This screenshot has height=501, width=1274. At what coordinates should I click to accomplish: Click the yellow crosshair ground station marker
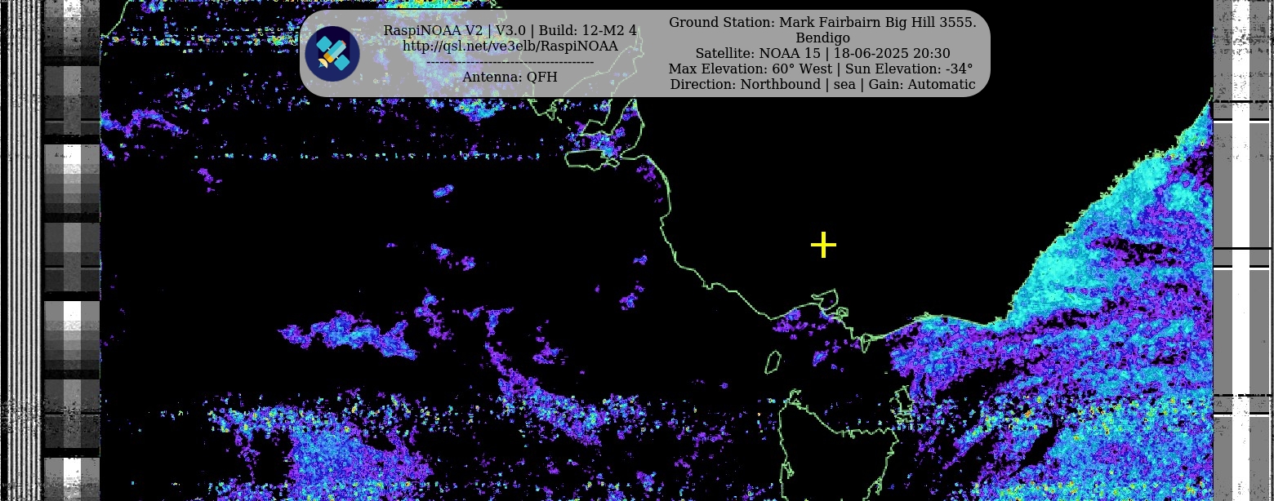tap(823, 245)
